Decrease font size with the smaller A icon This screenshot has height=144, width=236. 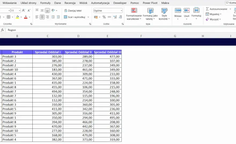point(29,10)
